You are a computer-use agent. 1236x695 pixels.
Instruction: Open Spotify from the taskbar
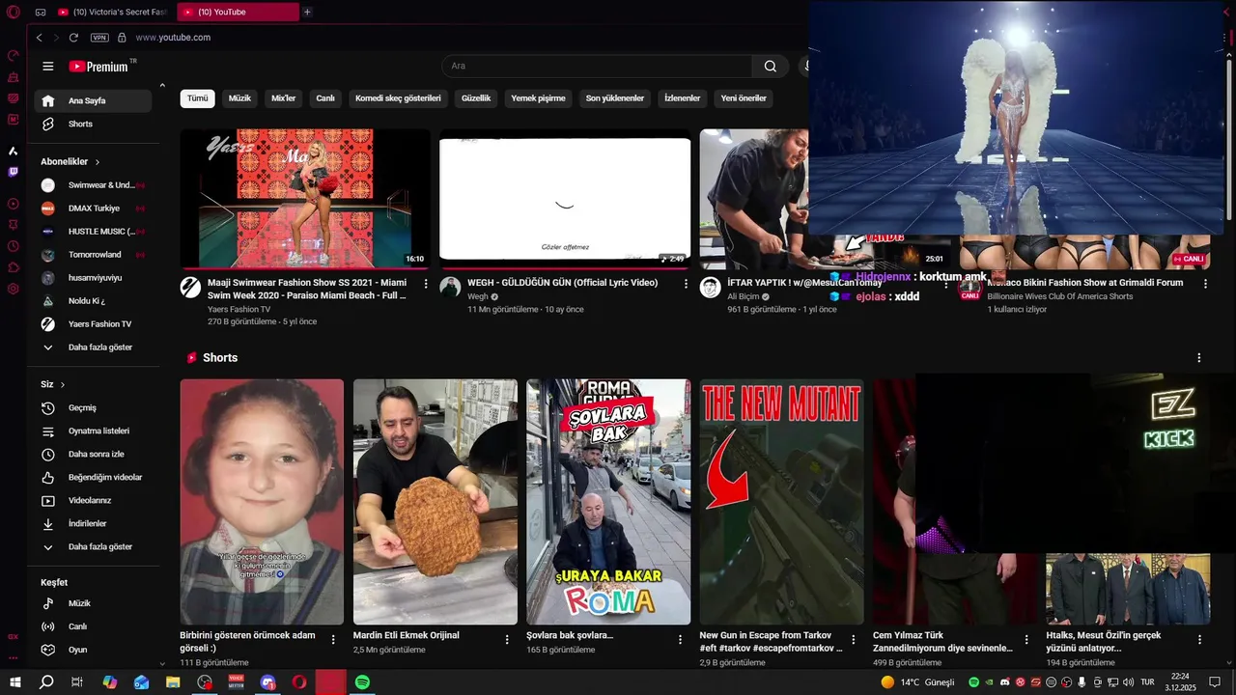tap(362, 682)
